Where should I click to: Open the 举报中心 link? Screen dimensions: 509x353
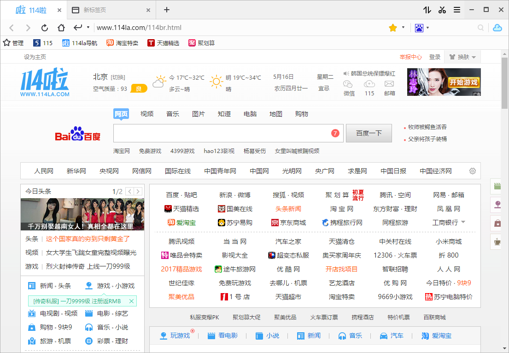410,57
